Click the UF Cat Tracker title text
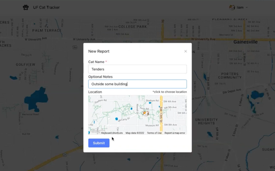The width and height of the screenshot is (275, 171). click(46, 8)
